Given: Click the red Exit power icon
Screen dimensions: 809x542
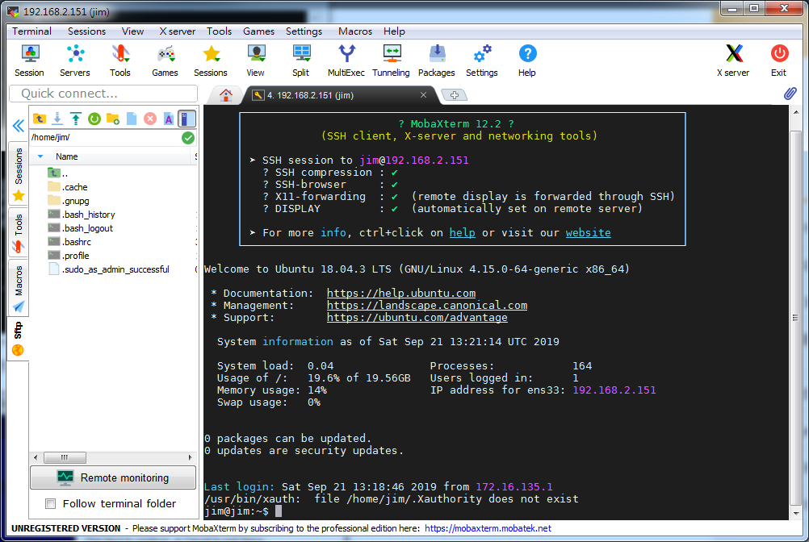Looking at the screenshot, I should click(779, 60).
